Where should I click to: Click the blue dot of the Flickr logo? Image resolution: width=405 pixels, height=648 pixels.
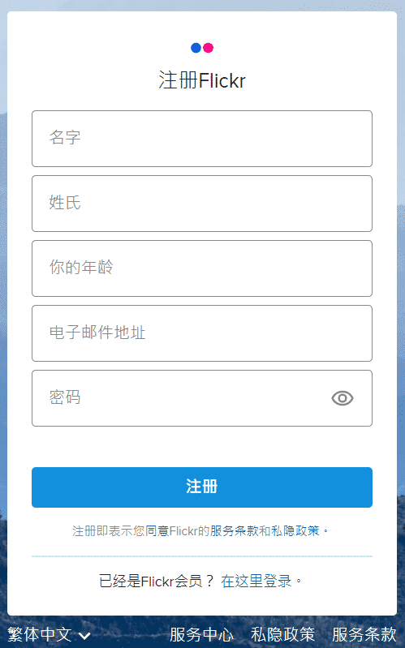coord(196,48)
